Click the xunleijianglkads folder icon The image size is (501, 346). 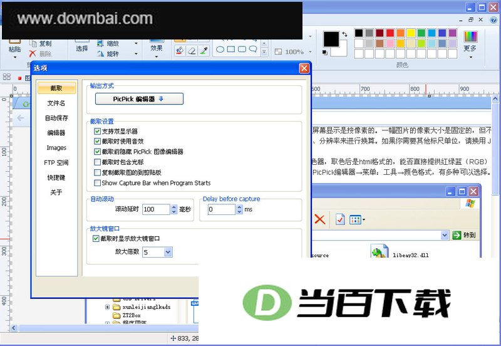pos(116,307)
